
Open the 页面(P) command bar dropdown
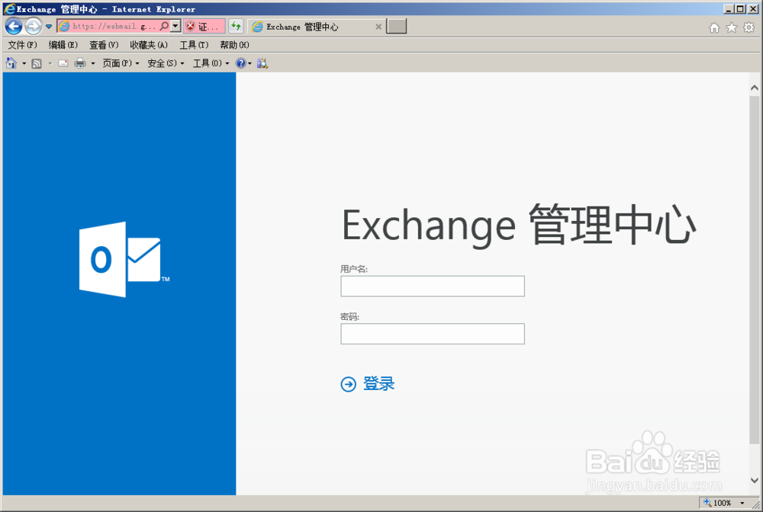(121, 63)
